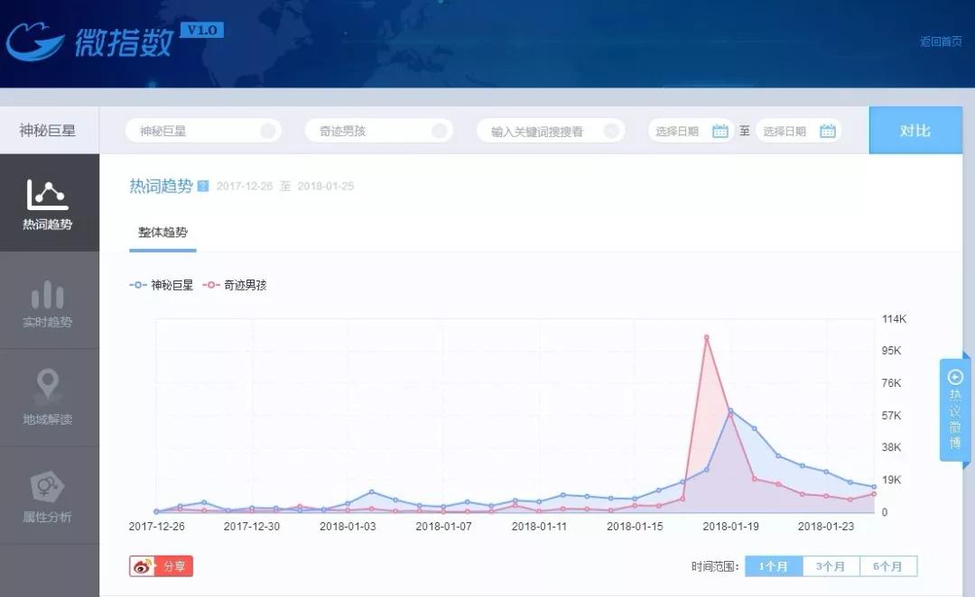Click the 输入关键词搜搜看 keyword input field
This screenshot has width=975, height=597.
coord(538,131)
